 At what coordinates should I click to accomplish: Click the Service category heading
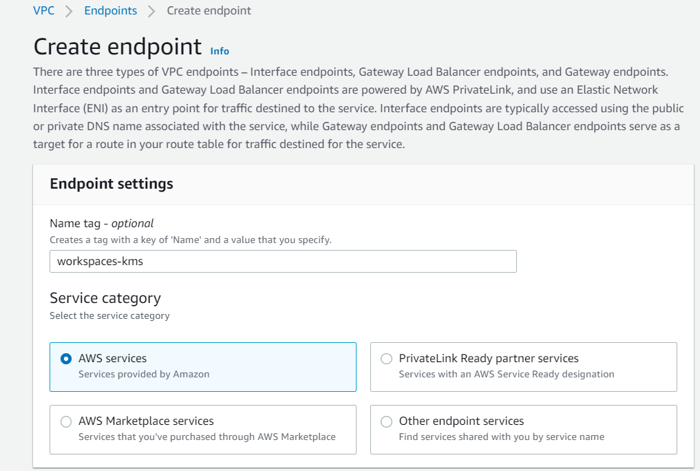pyautogui.click(x=105, y=298)
